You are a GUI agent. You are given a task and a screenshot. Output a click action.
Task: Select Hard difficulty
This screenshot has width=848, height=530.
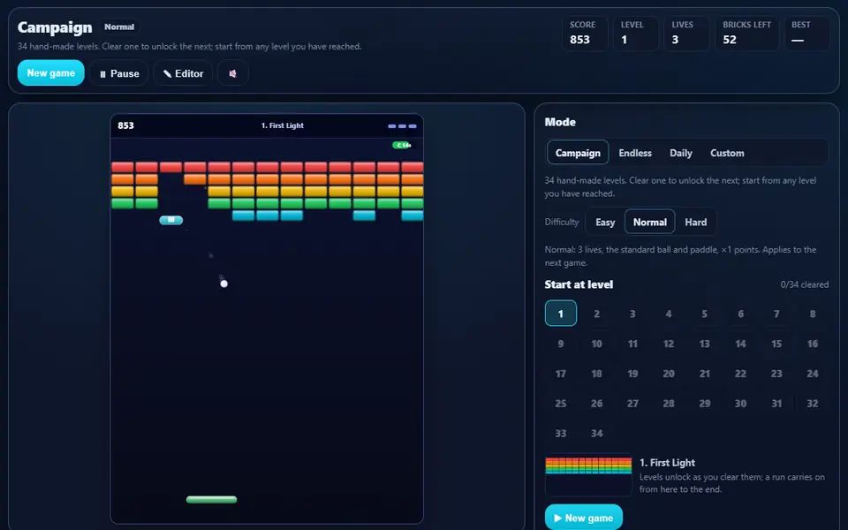click(695, 222)
